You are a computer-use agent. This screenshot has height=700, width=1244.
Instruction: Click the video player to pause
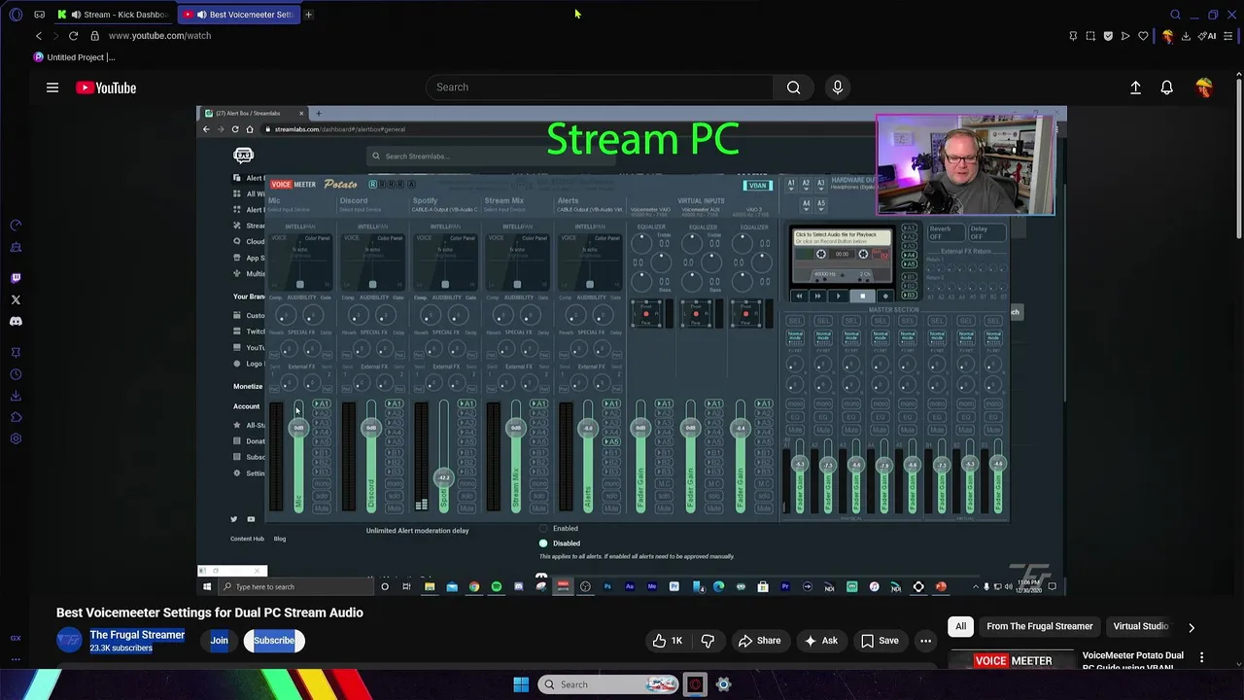(x=632, y=350)
